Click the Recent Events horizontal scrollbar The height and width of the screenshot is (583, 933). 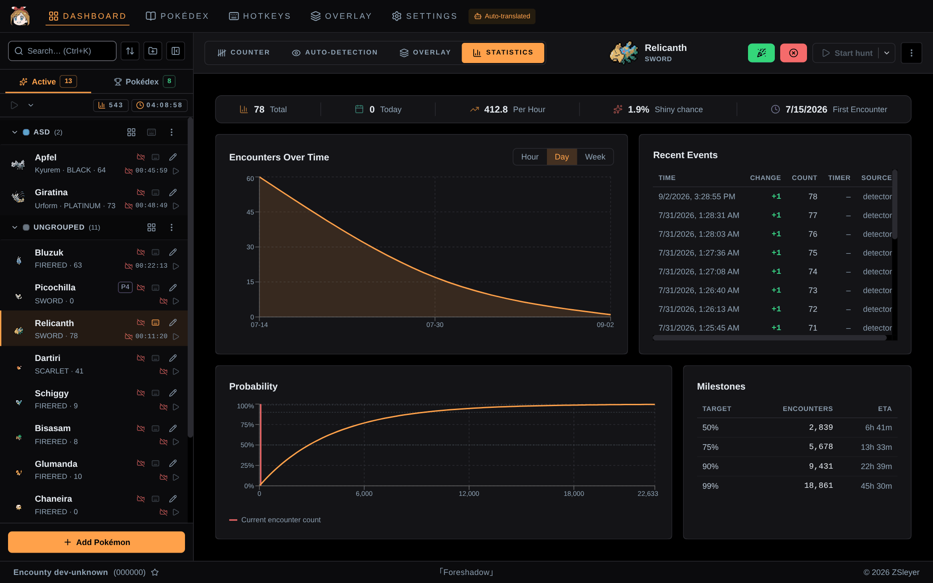click(x=769, y=338)
